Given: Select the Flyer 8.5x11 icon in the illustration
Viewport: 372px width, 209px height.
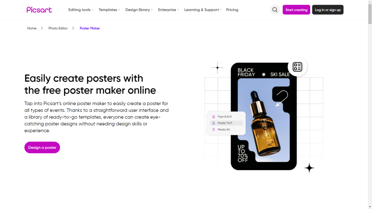Looking at the screenshot, I should 214,116.
